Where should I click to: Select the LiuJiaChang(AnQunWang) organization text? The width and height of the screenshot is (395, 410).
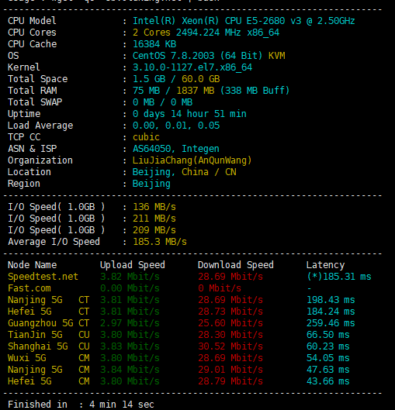click(192, 160)
